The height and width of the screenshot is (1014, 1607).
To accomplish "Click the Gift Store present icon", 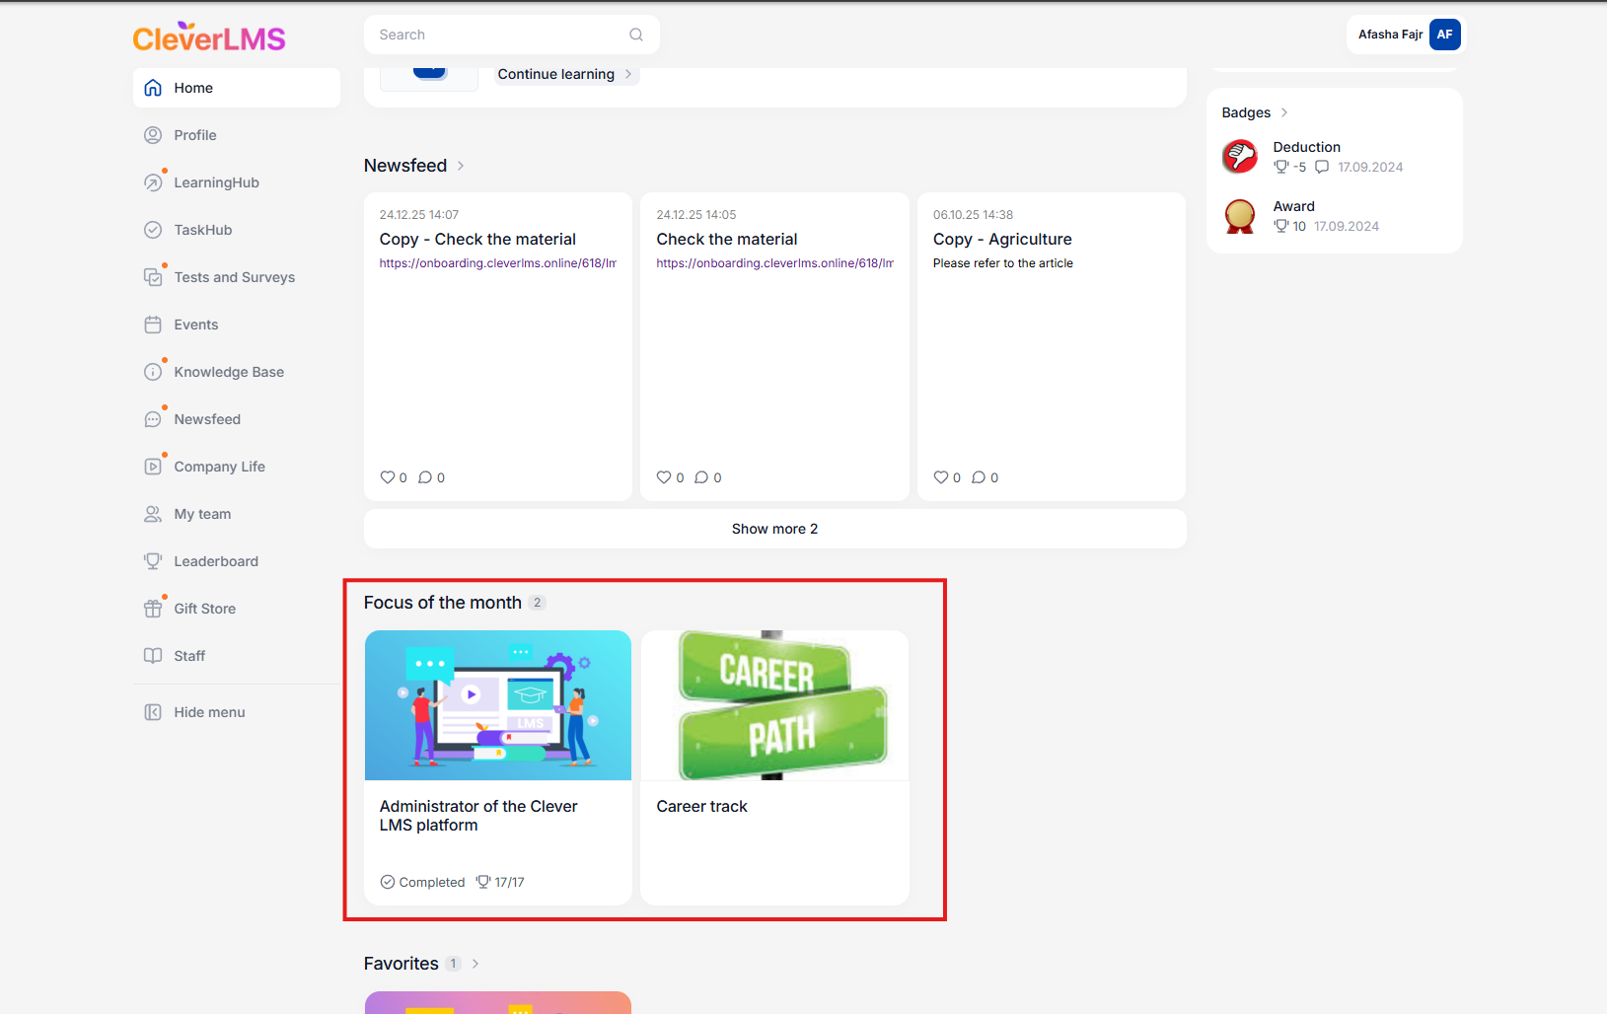I will tap(153, 609).
